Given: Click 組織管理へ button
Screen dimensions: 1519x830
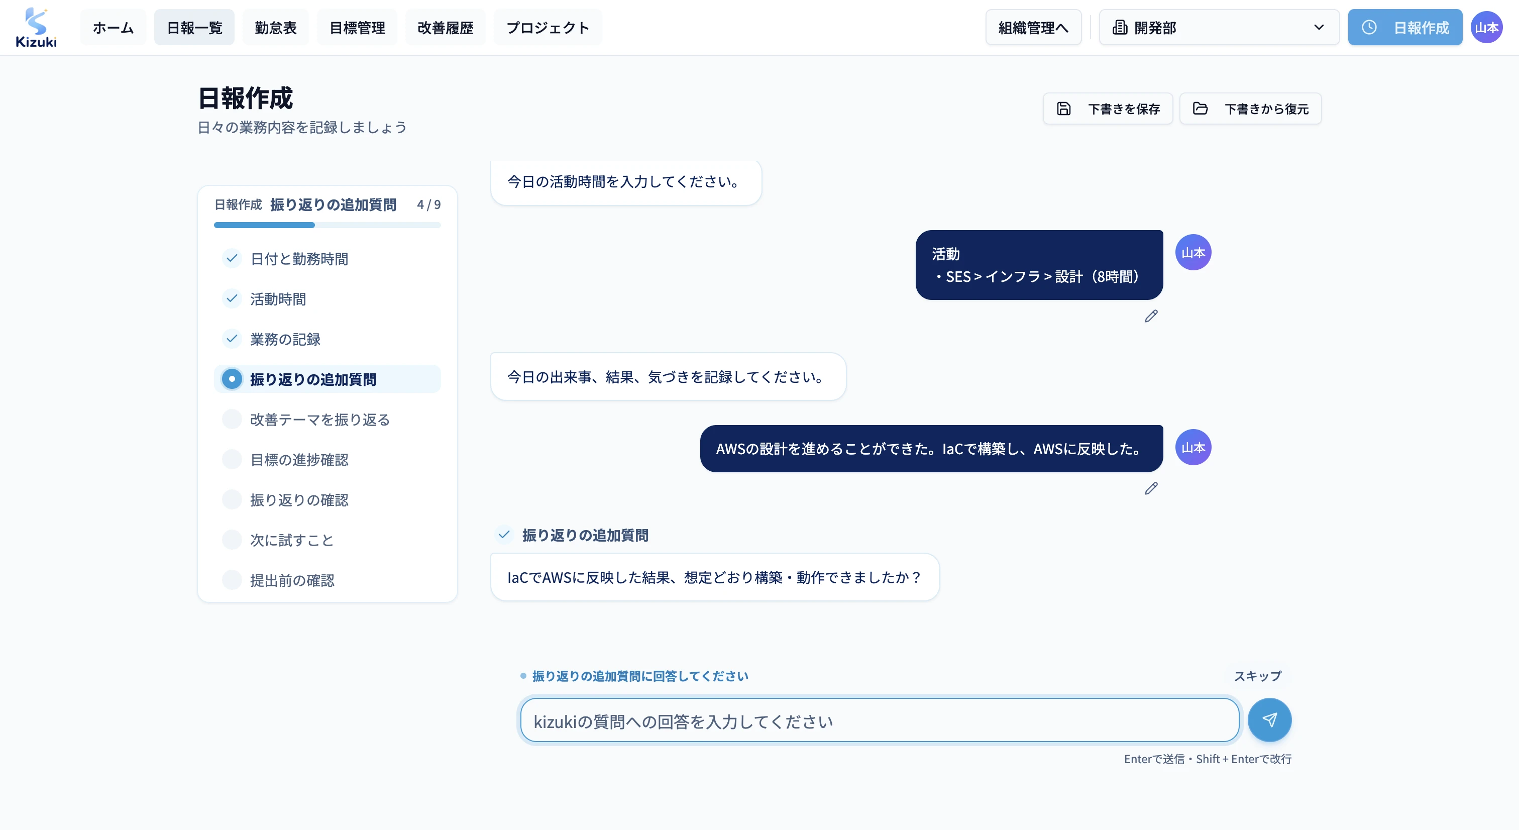Looking at the screenshot, I should [x=1033, y=27].
